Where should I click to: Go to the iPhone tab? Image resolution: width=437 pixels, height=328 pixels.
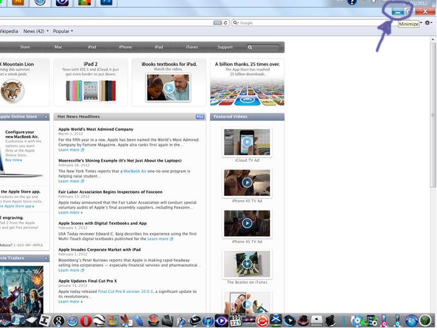(125, 47)
